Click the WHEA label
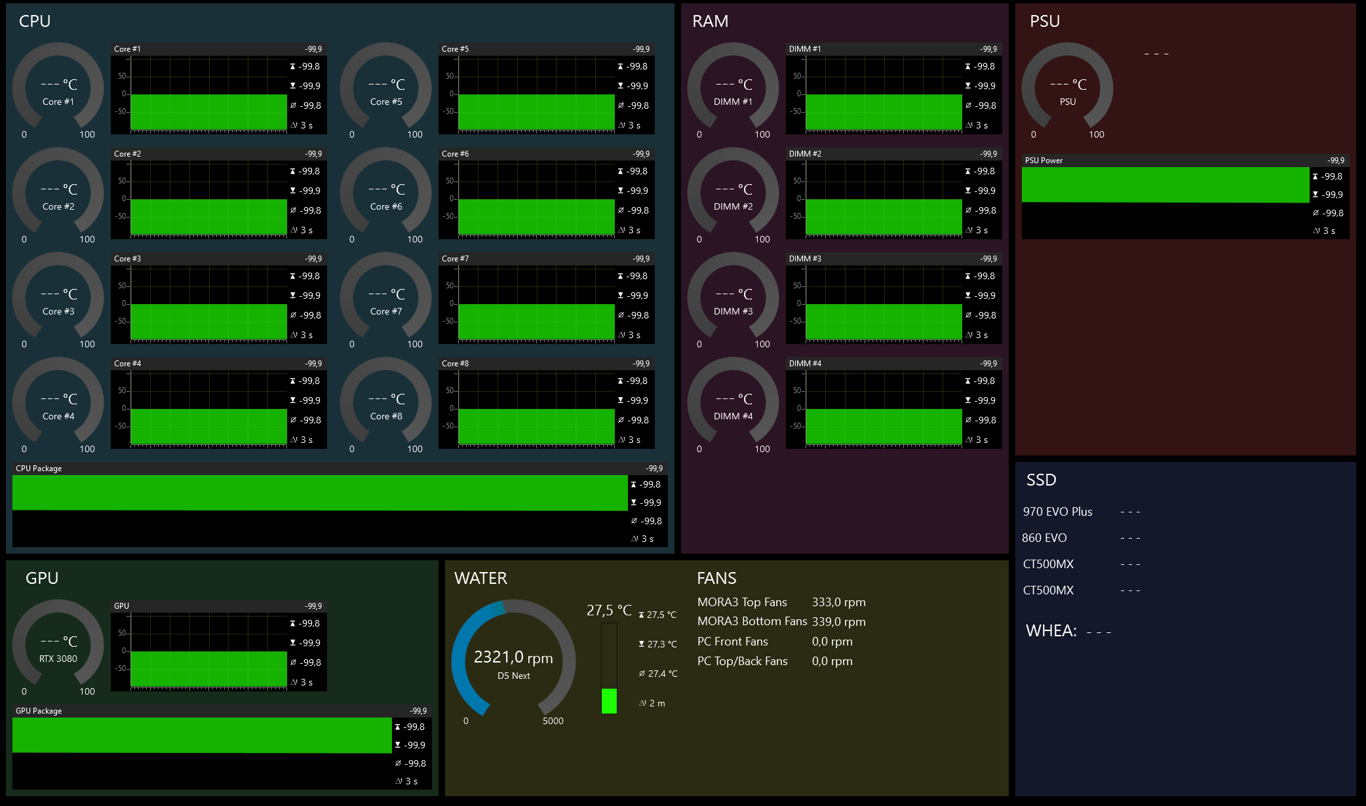The width and height of the screenshot is (1366, 806). tap(1051, 631)
